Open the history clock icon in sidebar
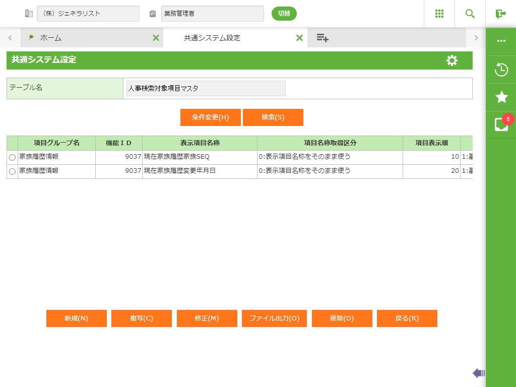516x387 pixels. click(x=501, y=70)
